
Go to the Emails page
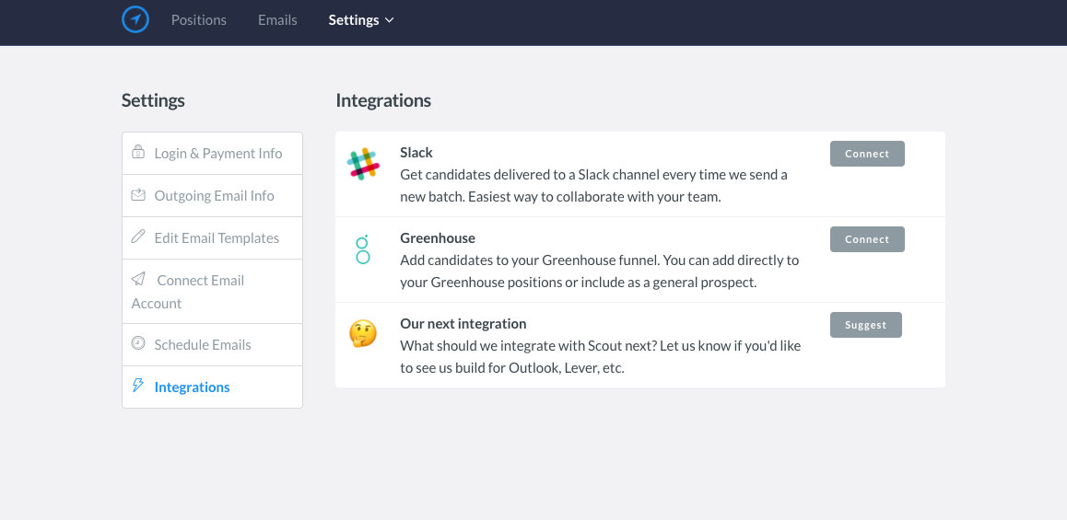coord(277,19)
